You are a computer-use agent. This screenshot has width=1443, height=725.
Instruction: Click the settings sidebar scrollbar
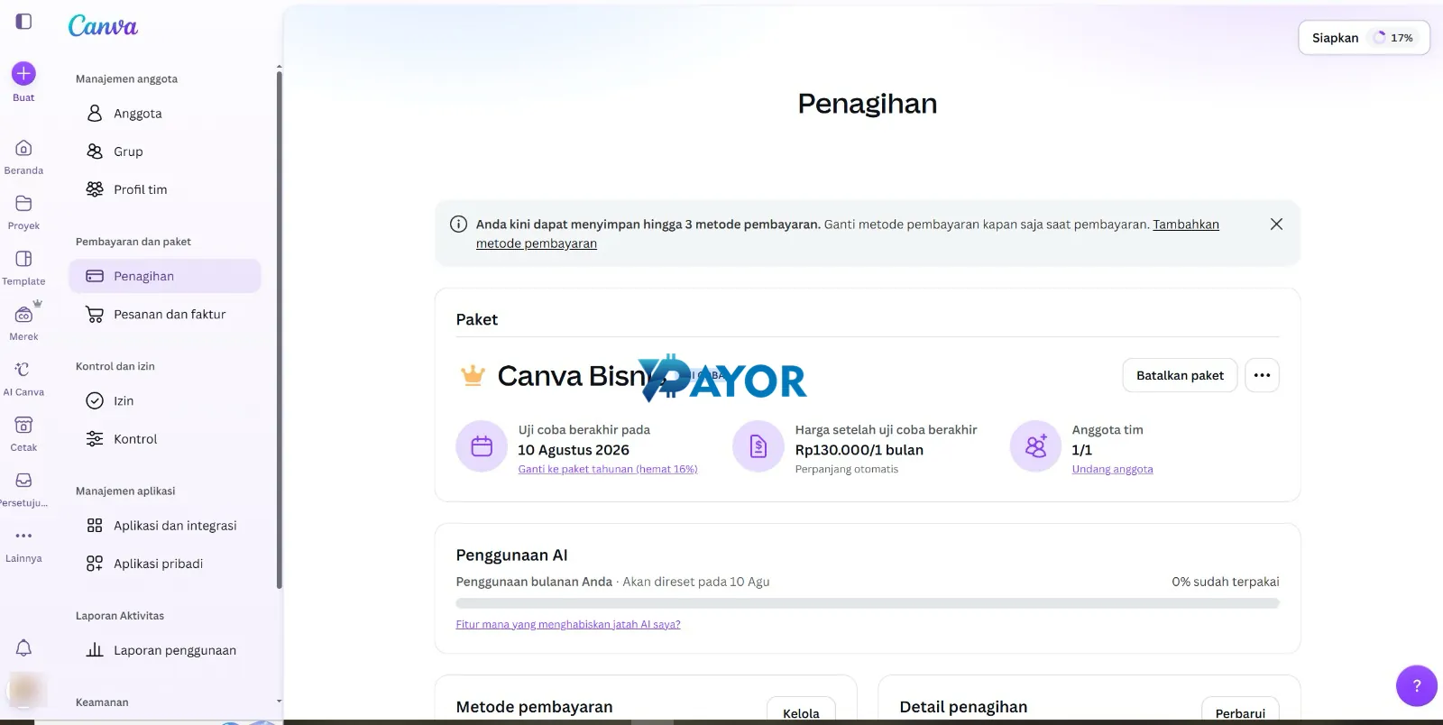(279, 329)
